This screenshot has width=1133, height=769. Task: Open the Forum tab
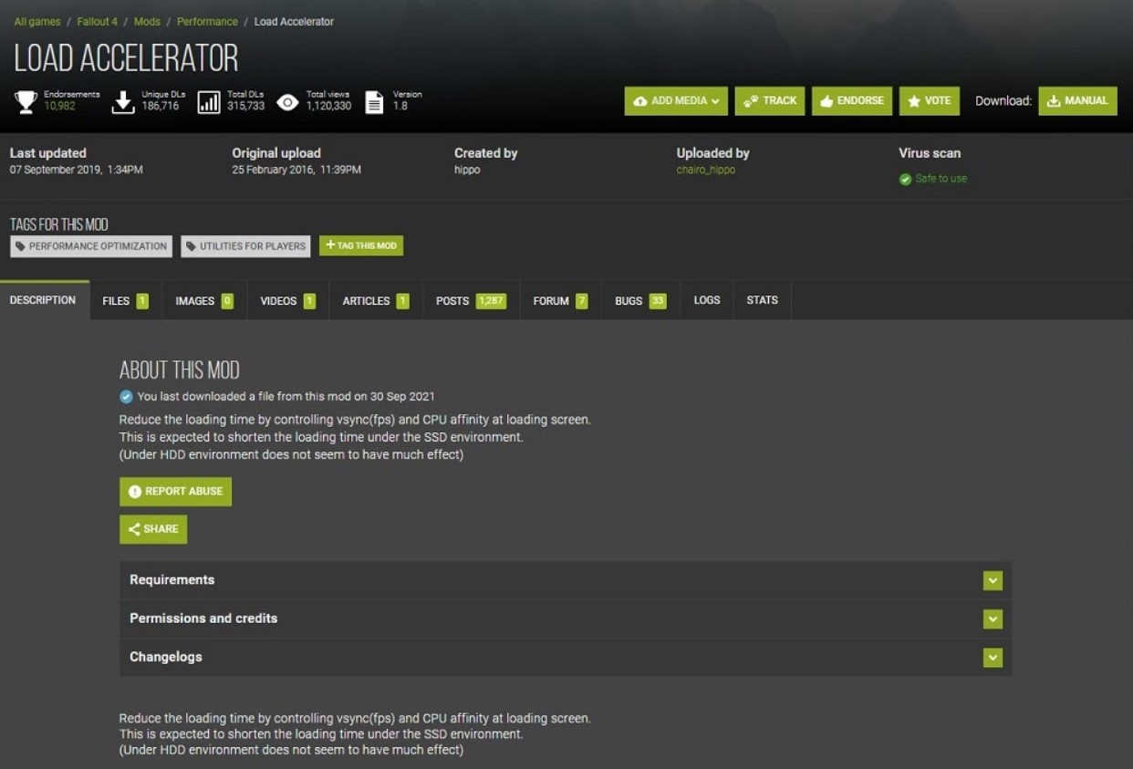point(560,300)
